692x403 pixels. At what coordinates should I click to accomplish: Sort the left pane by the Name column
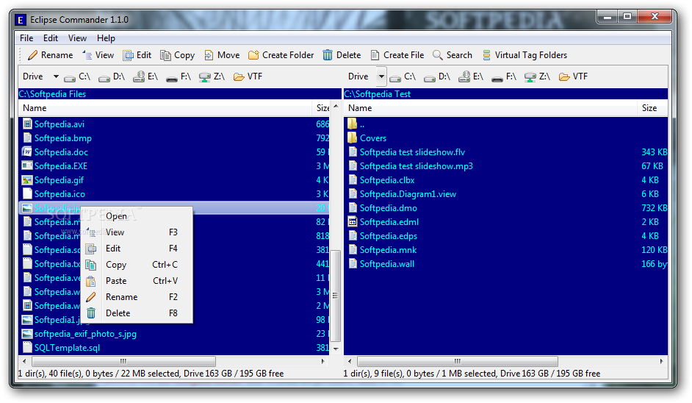coord(165,108)
